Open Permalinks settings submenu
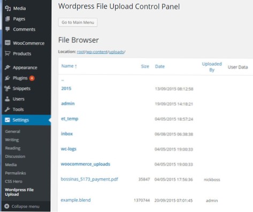Image resolution: width=253 pixels, height=212 pixels. tap(16, 173)
